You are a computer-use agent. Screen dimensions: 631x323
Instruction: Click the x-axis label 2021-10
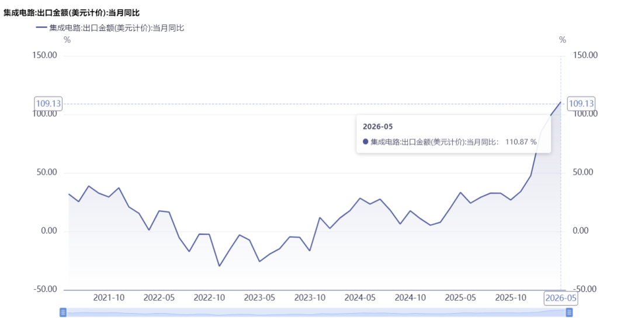[x=109, y=298]
